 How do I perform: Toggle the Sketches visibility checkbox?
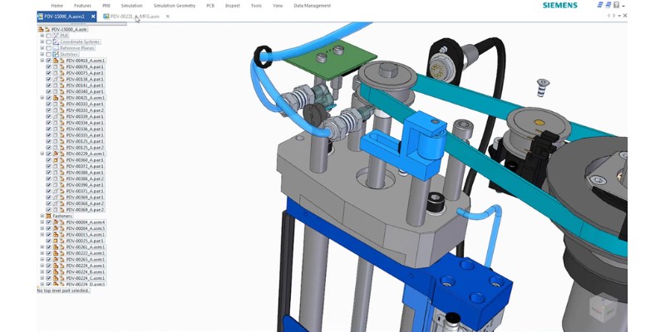tap(49, 54)
